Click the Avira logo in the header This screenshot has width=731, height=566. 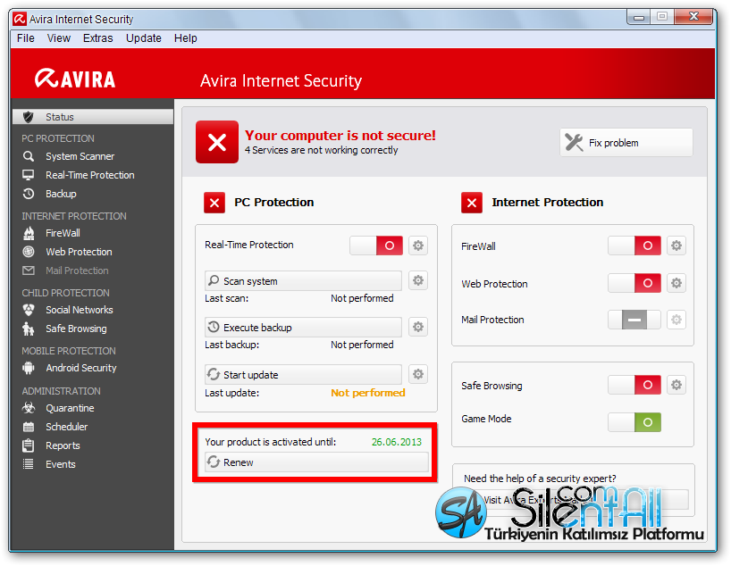point(75,79)
